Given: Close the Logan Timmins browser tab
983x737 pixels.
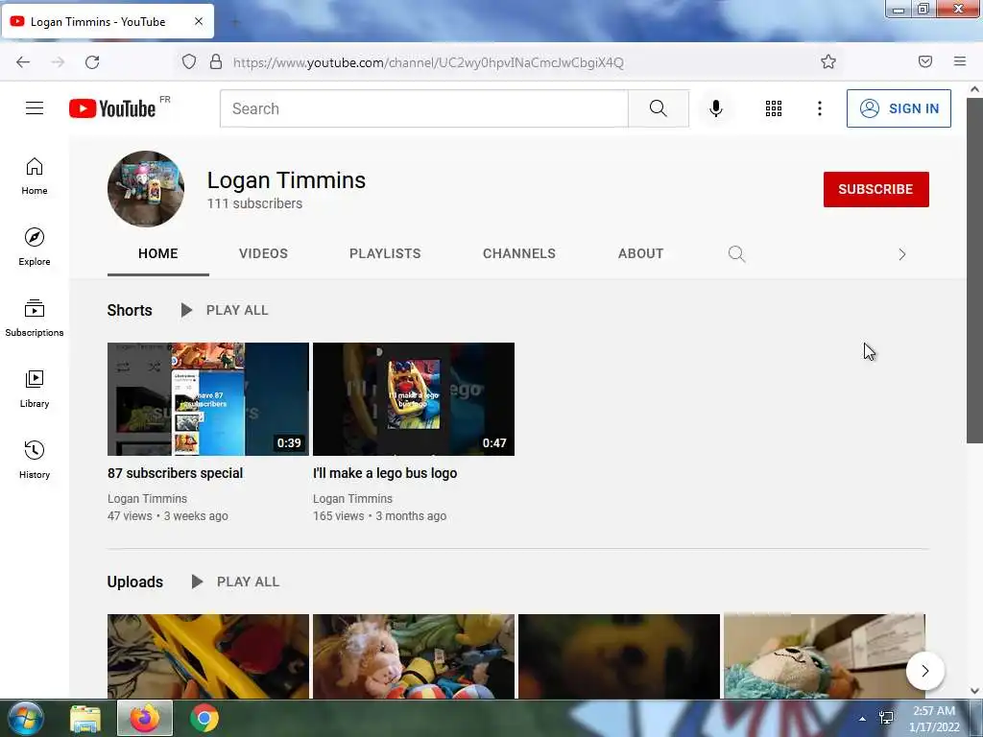Looking at the screenshot, I should (x=199, y=21).
